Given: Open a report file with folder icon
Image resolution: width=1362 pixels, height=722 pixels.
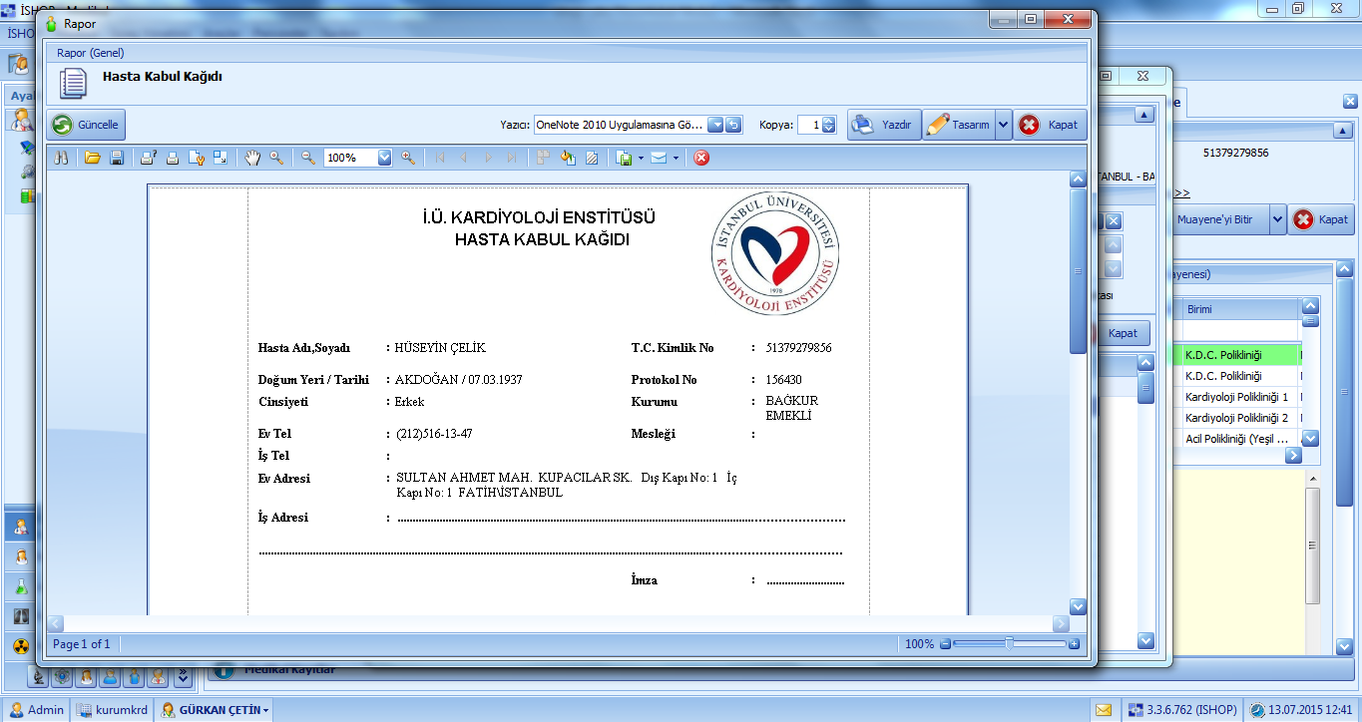Looking at the screenshot, I should pyautogui.click(x=93, y=158).
